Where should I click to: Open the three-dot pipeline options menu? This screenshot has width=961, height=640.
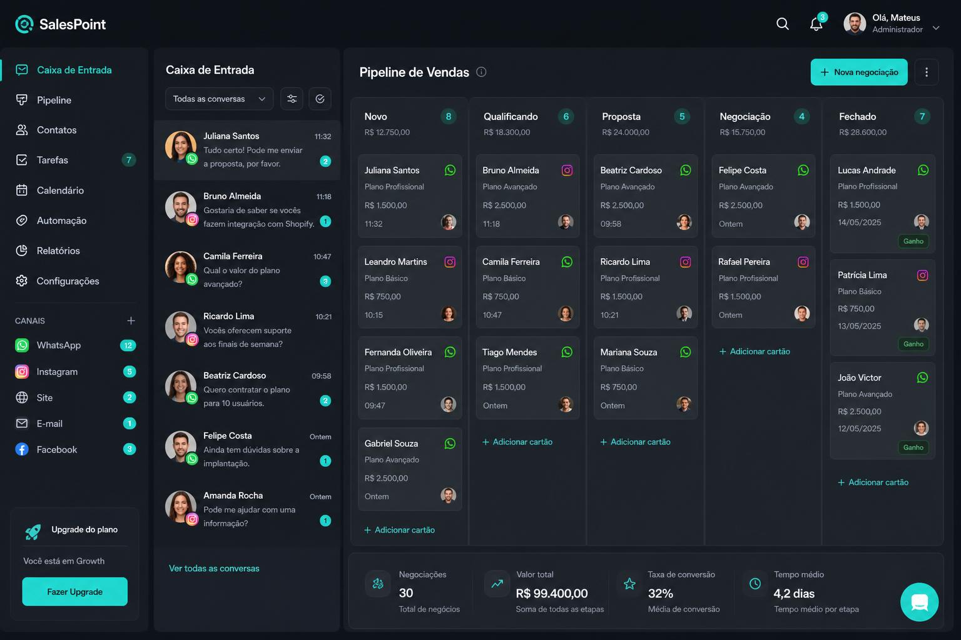tap(927, 72)
